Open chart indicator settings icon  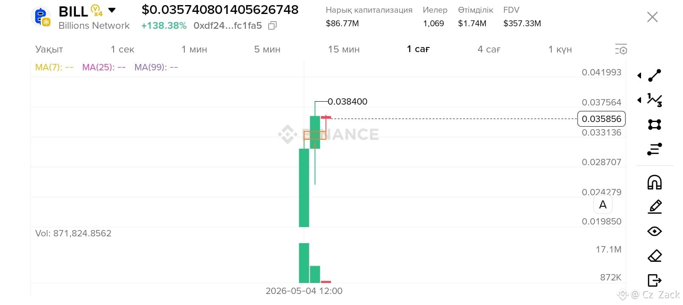(621, 49)
